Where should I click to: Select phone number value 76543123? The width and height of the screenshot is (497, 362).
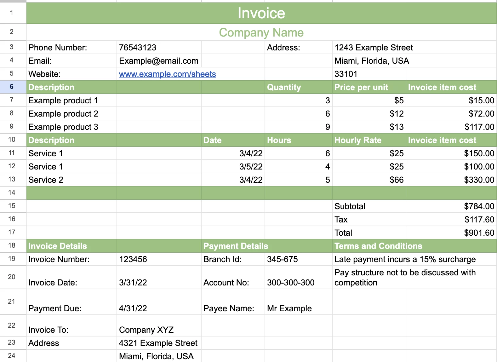138,48
